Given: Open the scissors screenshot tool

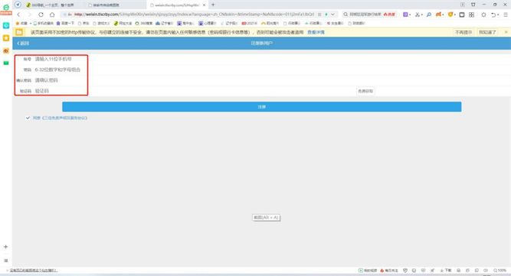Looking at the screenshot, I should pyautogui.click(x=417, y=15).
